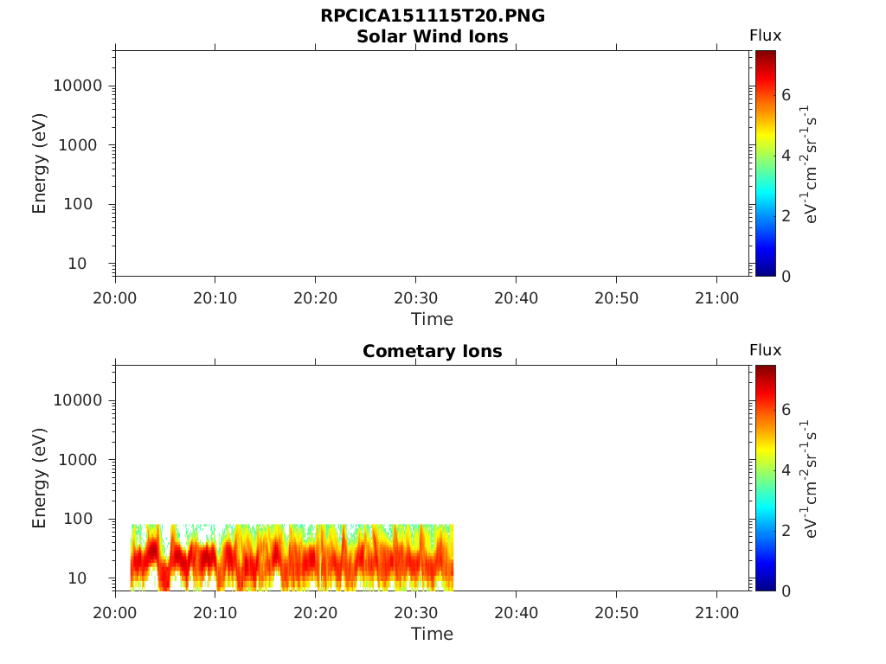
Task: Click the 10 energy tick on Cometary plot
Action: click(x=77, y=578)
